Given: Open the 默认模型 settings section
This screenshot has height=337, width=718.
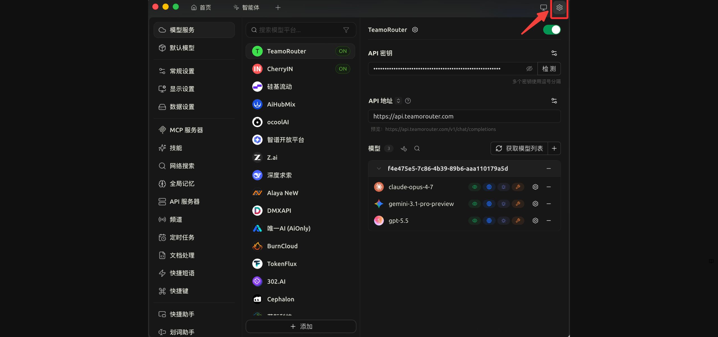Looking at the screenshot, I should point(194,48).
